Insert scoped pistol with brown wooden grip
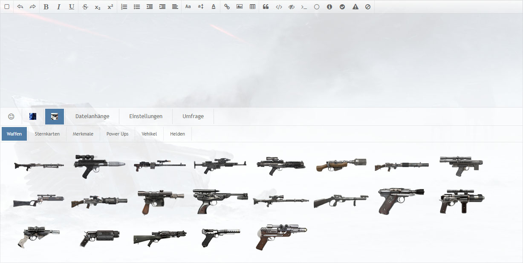 (x=160, y=202)
